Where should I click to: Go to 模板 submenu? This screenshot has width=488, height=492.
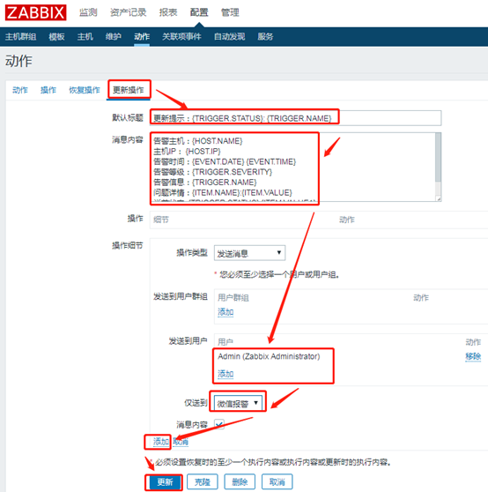[x=56, y=37]
